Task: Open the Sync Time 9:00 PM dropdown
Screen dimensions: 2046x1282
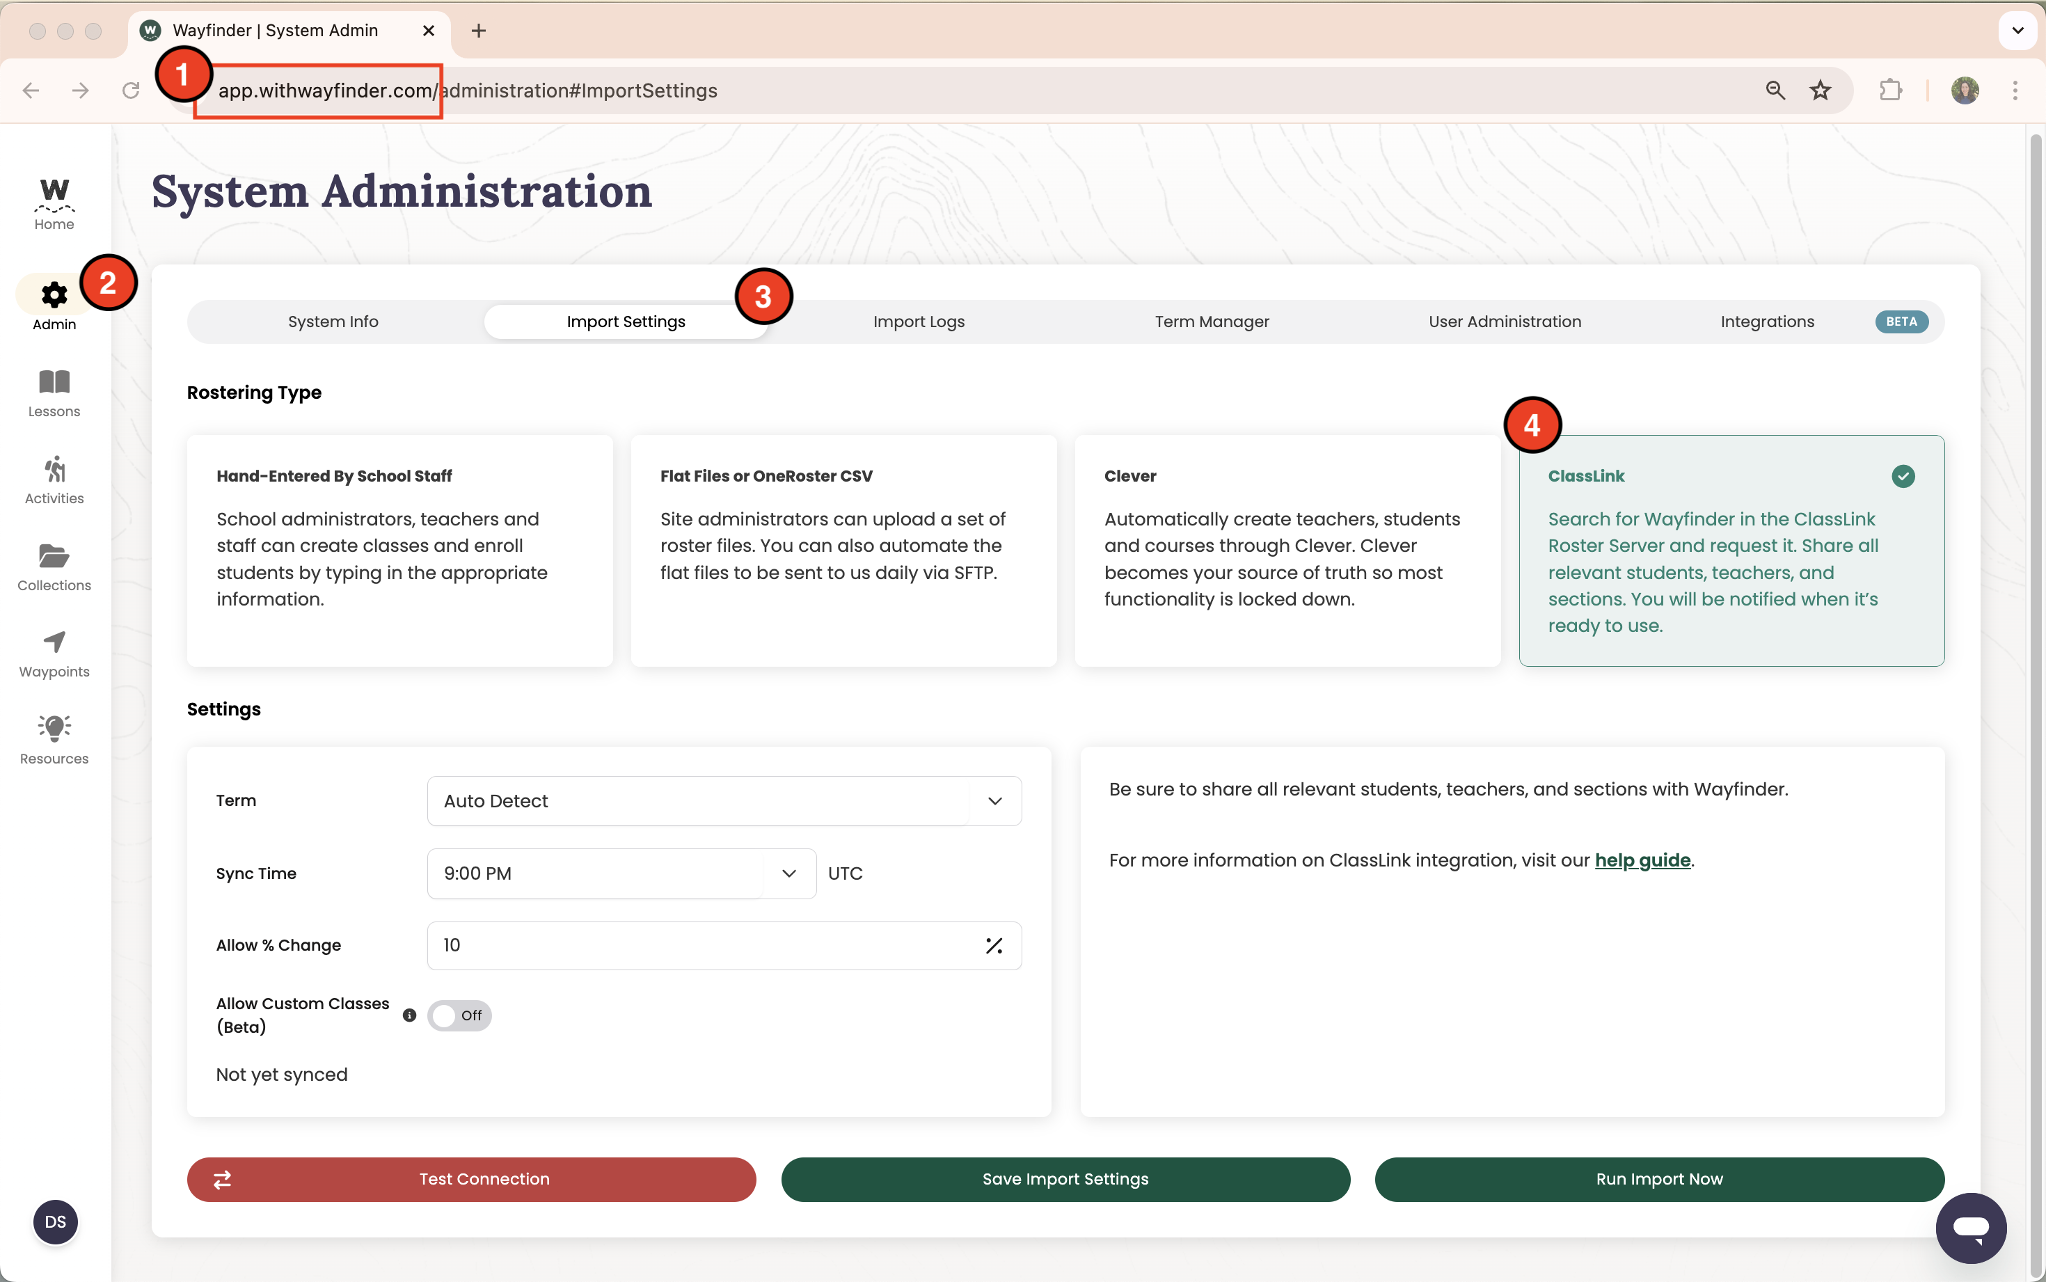Action: [620, 873]
